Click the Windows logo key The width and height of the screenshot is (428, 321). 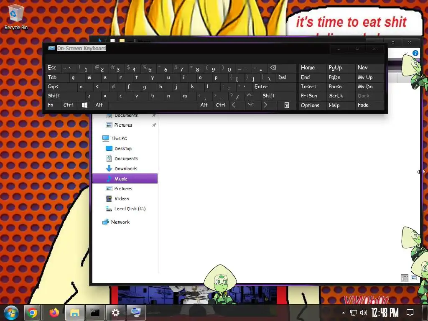(x=84, y=105)
